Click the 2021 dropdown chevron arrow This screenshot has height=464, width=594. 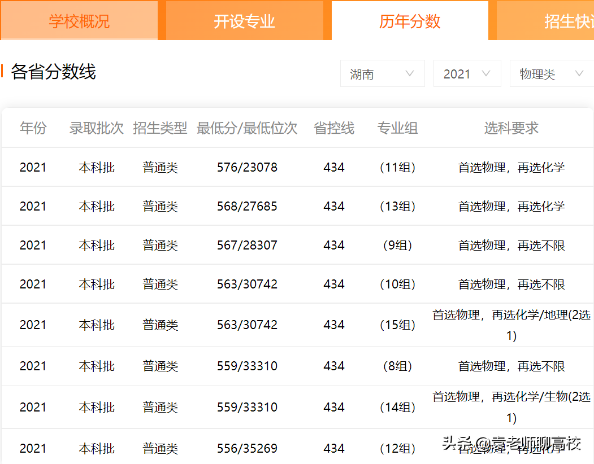[488, 73]
